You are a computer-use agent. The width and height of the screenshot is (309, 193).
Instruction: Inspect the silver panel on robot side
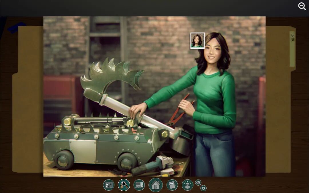coord(83,151)
